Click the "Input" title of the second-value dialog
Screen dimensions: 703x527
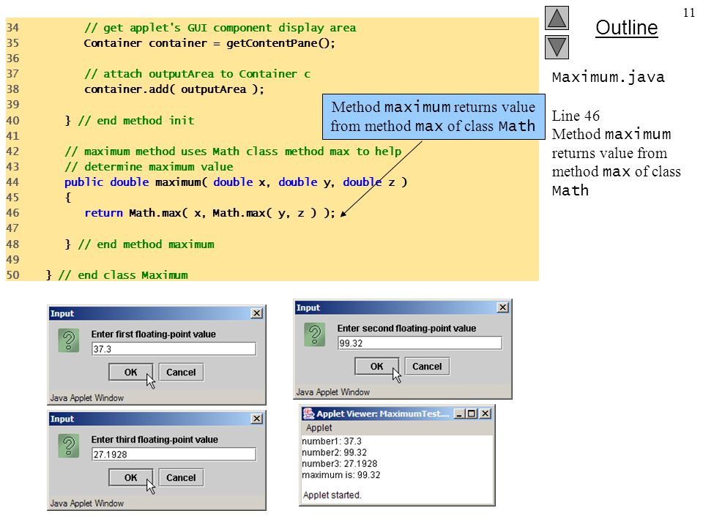coord(308,307)
